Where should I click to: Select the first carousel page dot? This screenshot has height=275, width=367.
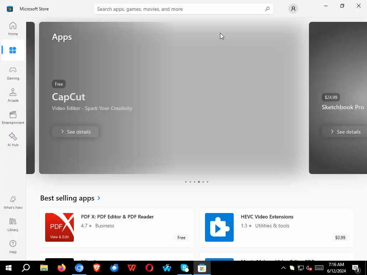[186, 182]
